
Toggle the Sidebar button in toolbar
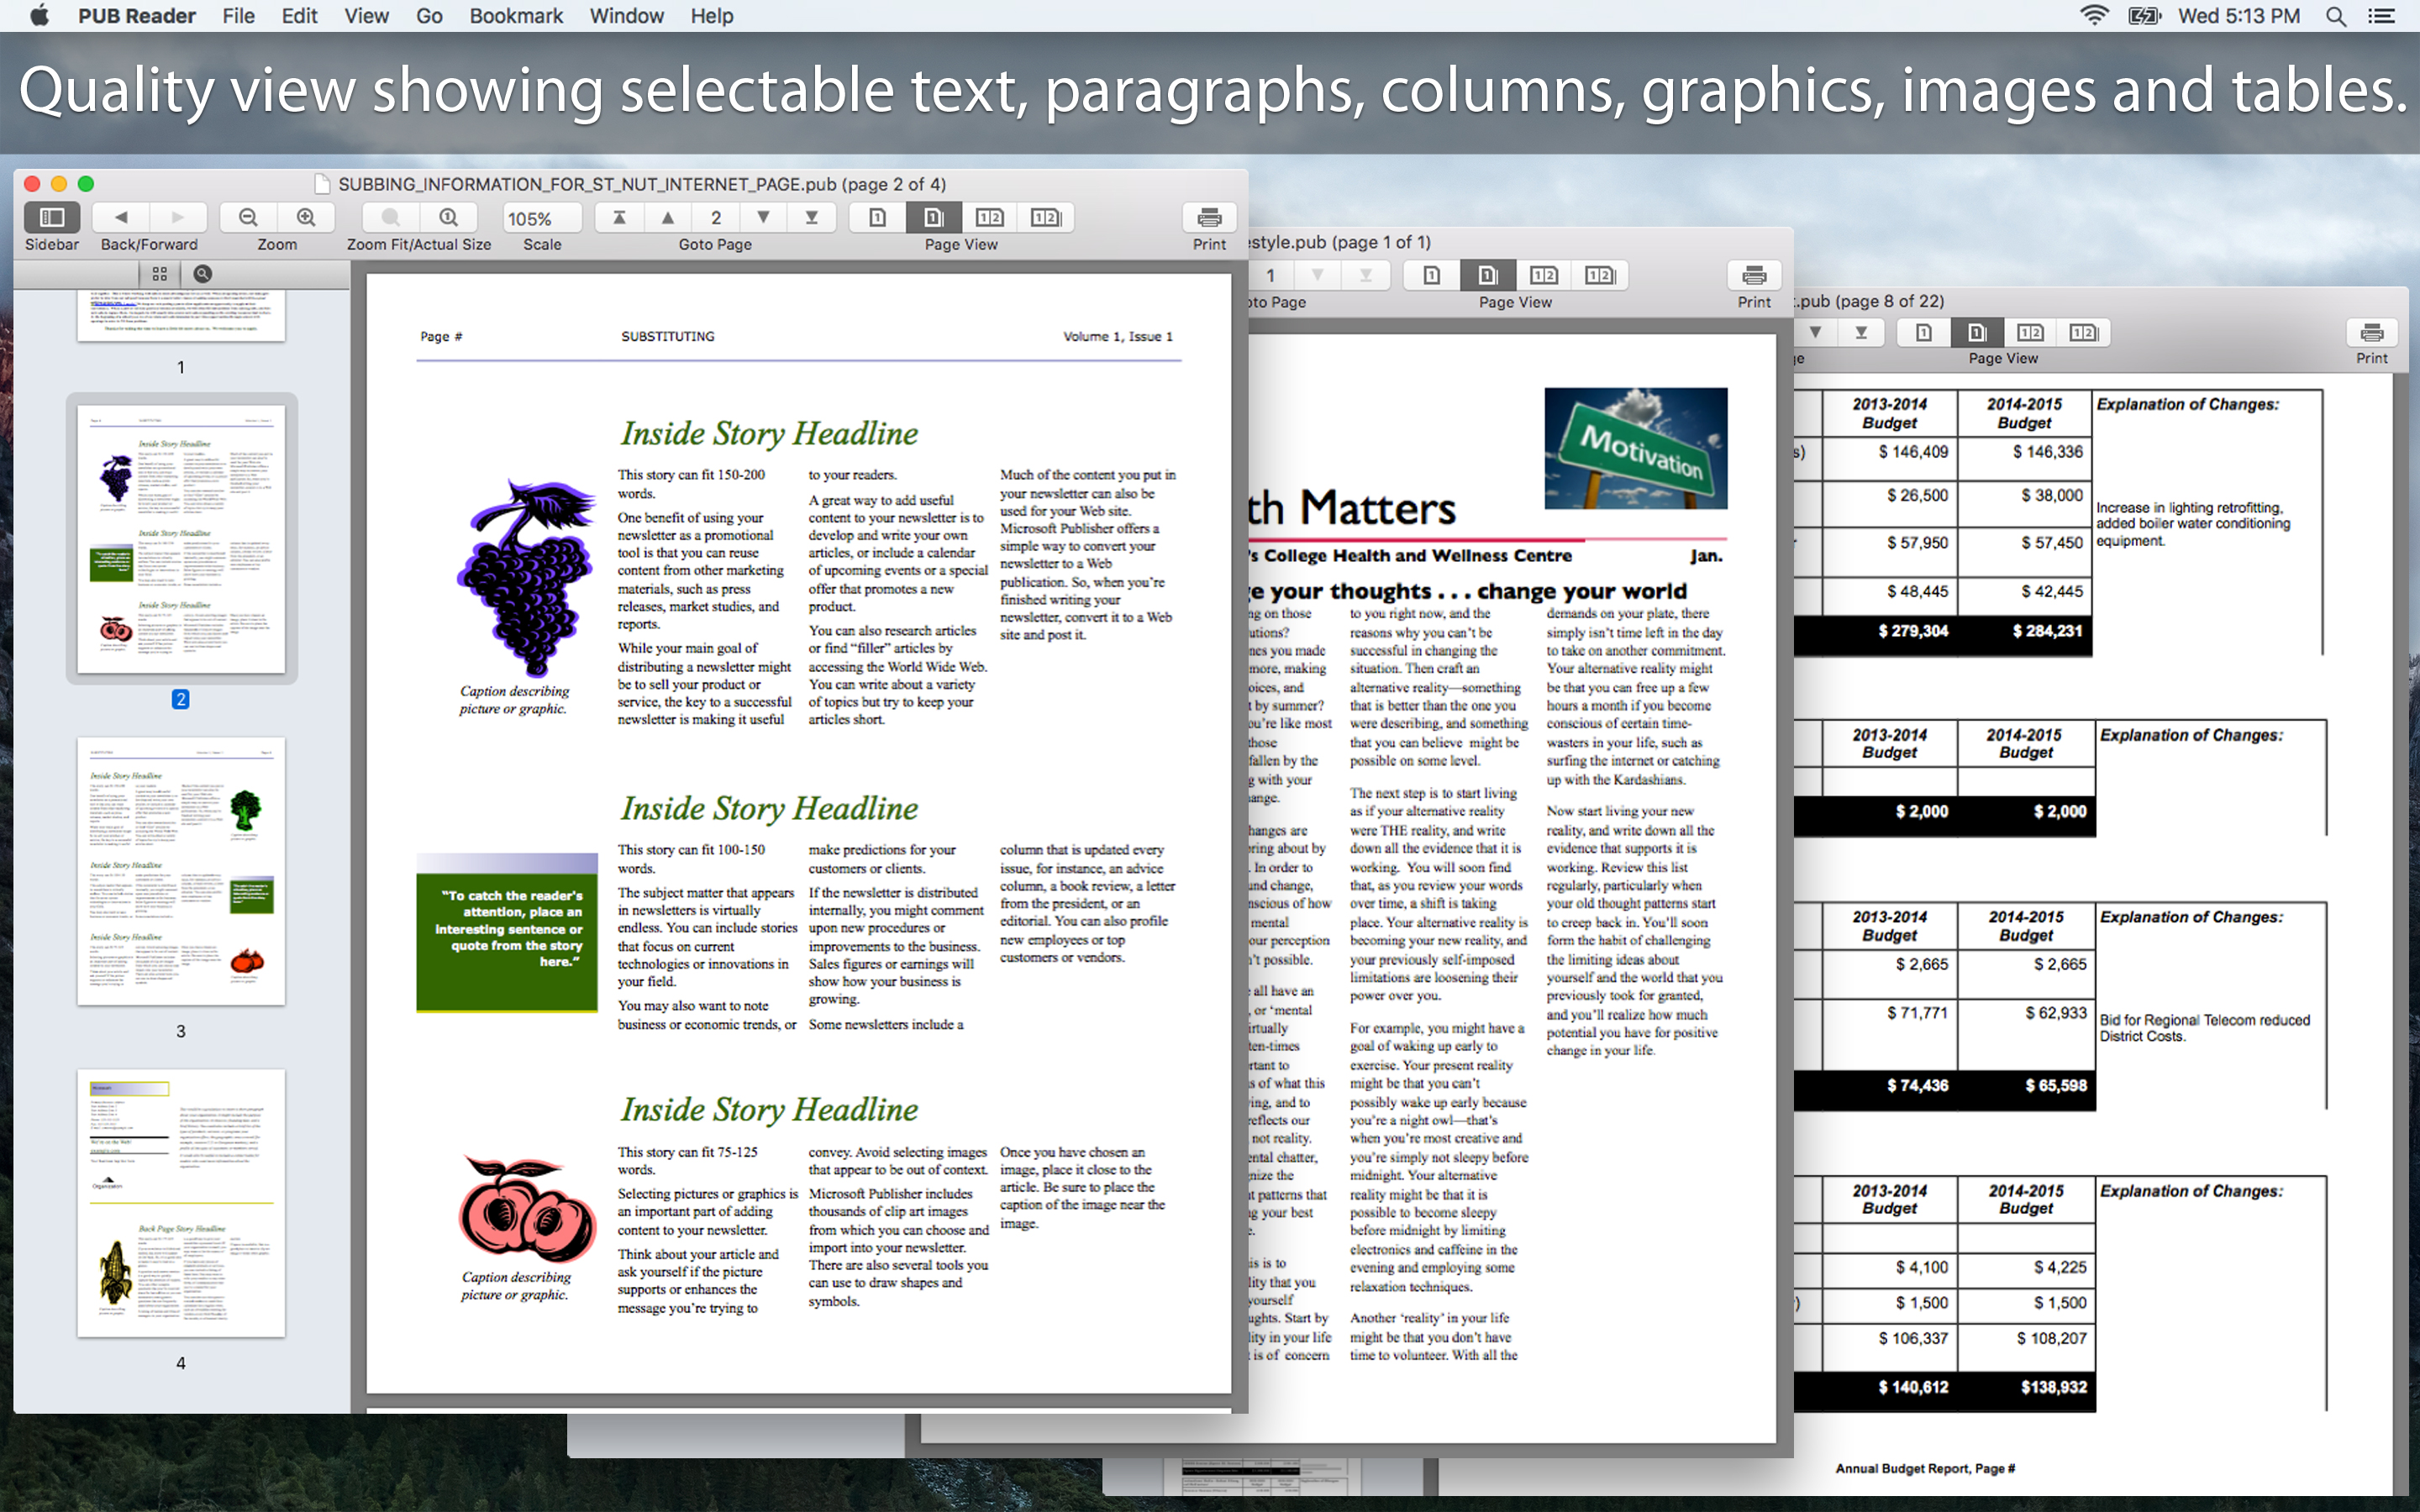[52, 218]
